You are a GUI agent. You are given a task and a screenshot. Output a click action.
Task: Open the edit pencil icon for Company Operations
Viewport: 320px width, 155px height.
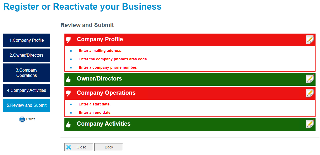click(310, 93)
